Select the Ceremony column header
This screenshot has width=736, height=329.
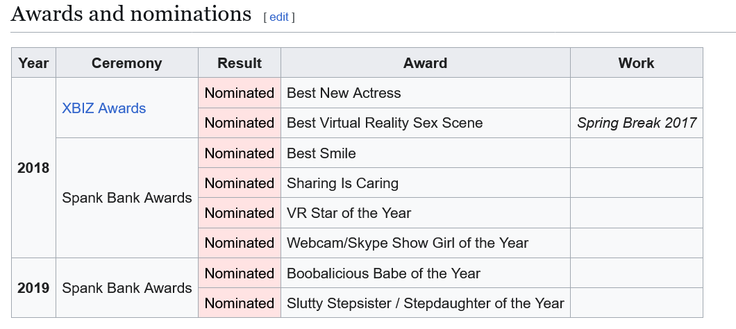[x=126, y=63]
